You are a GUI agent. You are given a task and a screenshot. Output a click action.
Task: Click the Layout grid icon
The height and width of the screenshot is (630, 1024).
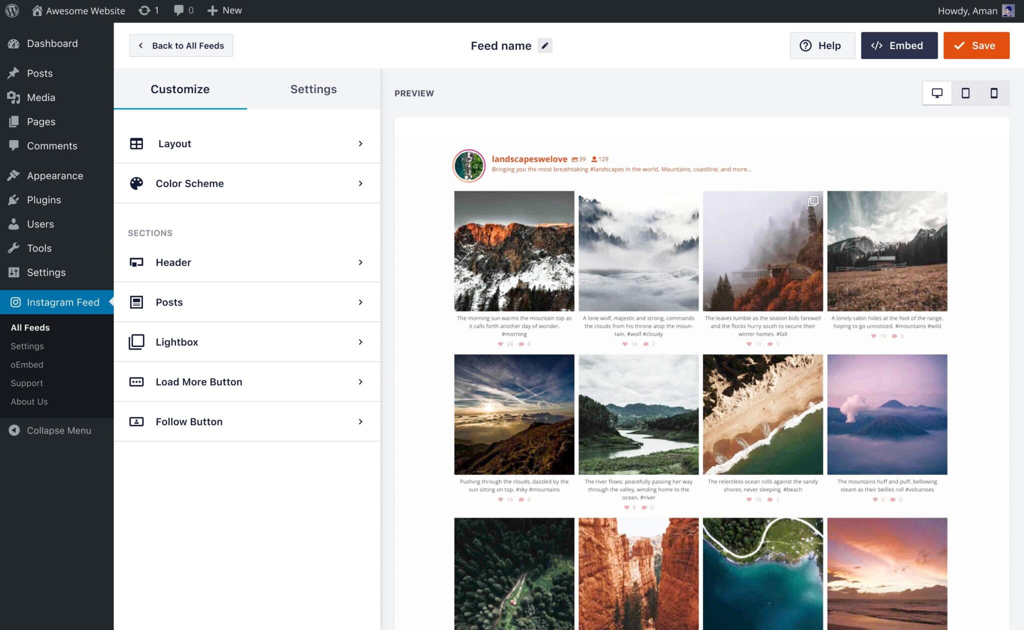pos(136,143)
